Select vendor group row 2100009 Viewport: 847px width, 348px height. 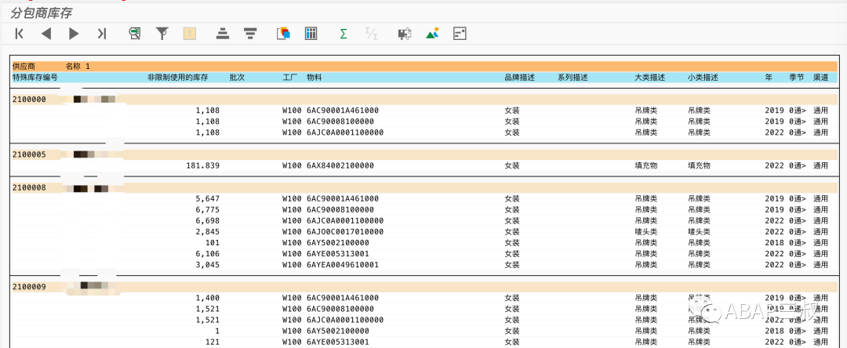424,287
